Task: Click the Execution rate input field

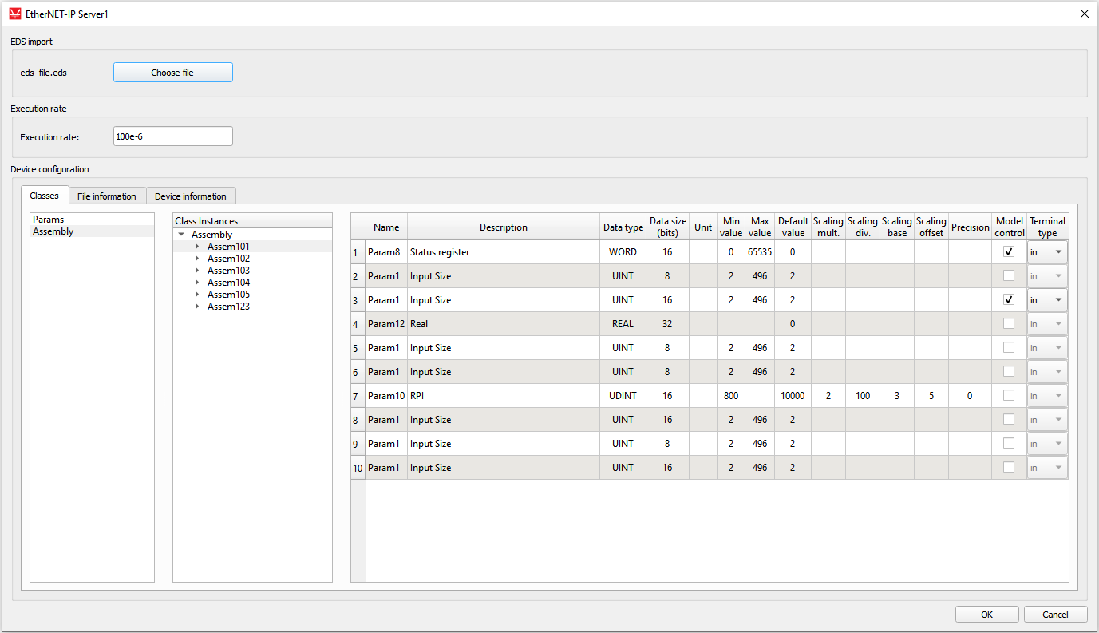Action: 172,136
